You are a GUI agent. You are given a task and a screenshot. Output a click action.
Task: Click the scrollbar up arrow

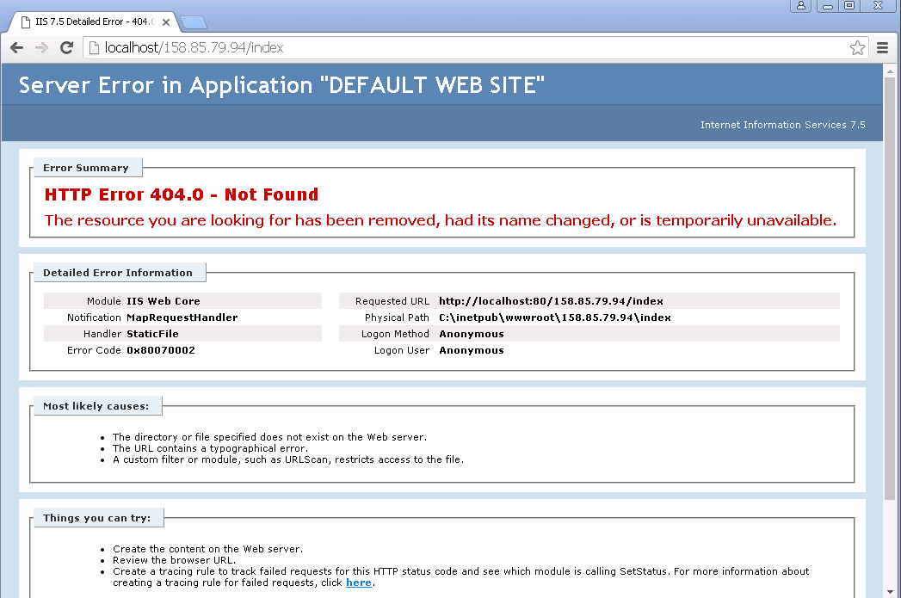click(x=890, y=71)
